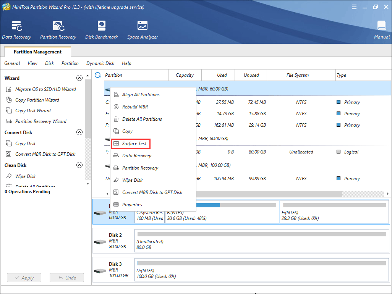Start Migrate OS to SSD/HD Wizard
Screen dimensions: 392x294
[40, 89]
